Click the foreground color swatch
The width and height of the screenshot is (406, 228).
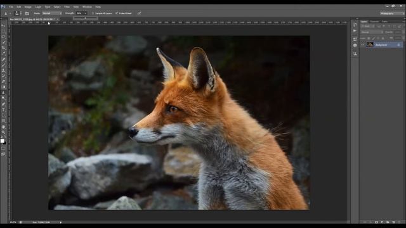click(3, 141)
